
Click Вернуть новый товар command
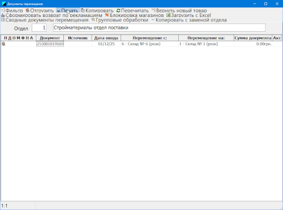pyautogui.click(x=179, y=11)
